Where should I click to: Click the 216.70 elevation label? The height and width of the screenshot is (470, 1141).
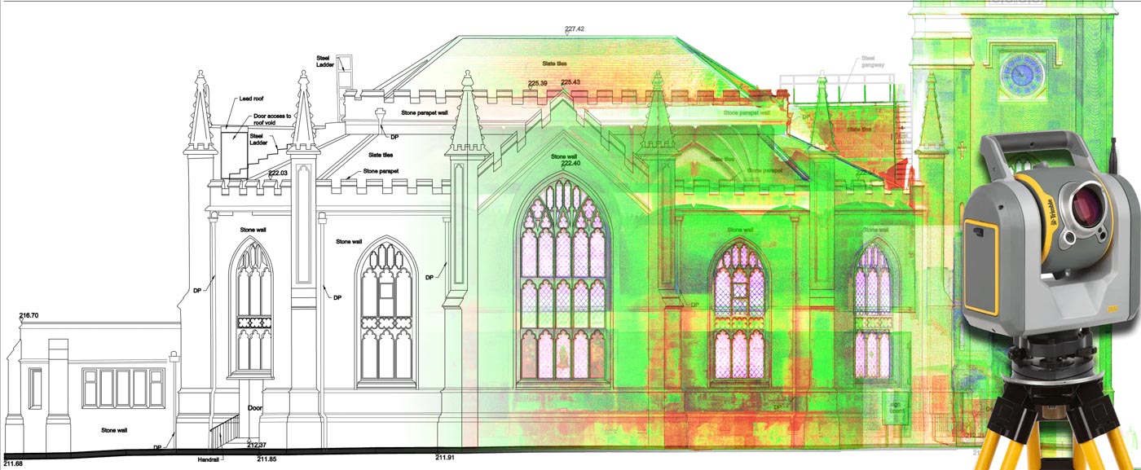tap(29, 315)
